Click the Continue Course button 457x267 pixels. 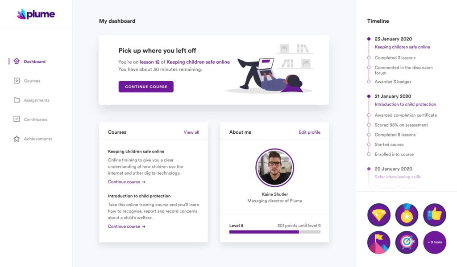click(146, 87)
